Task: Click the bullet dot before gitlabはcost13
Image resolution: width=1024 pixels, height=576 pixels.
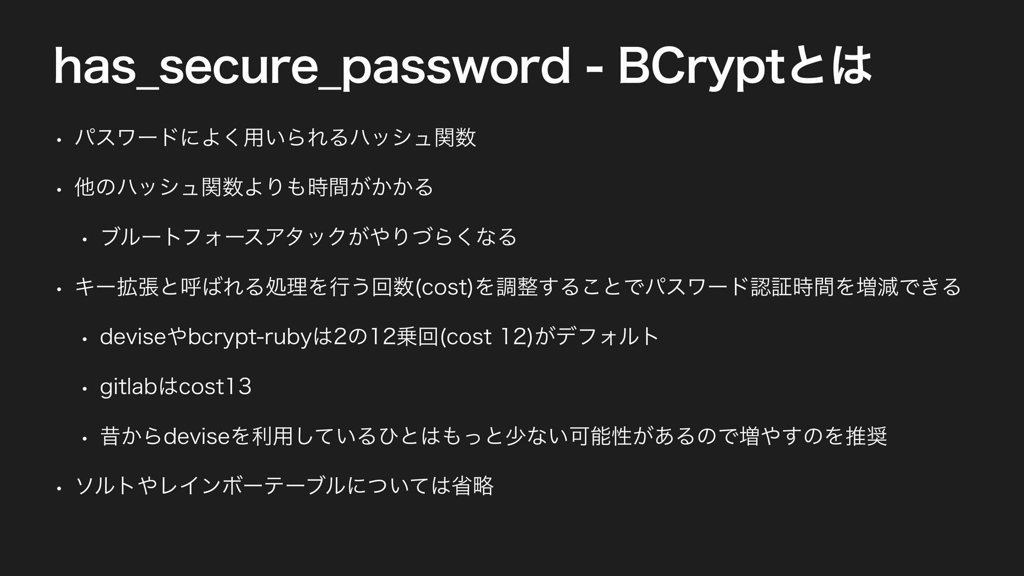Action: coord(84,389)
